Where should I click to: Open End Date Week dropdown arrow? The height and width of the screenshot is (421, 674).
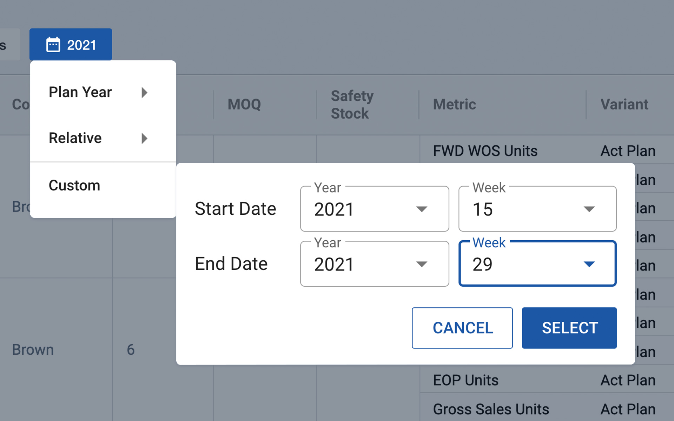pos(589,264)
